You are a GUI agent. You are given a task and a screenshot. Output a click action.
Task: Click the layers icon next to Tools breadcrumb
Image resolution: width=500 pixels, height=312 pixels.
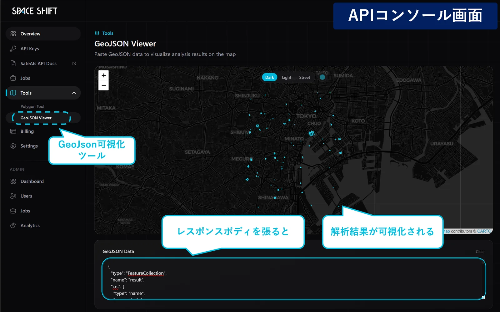tap(97, 33)
